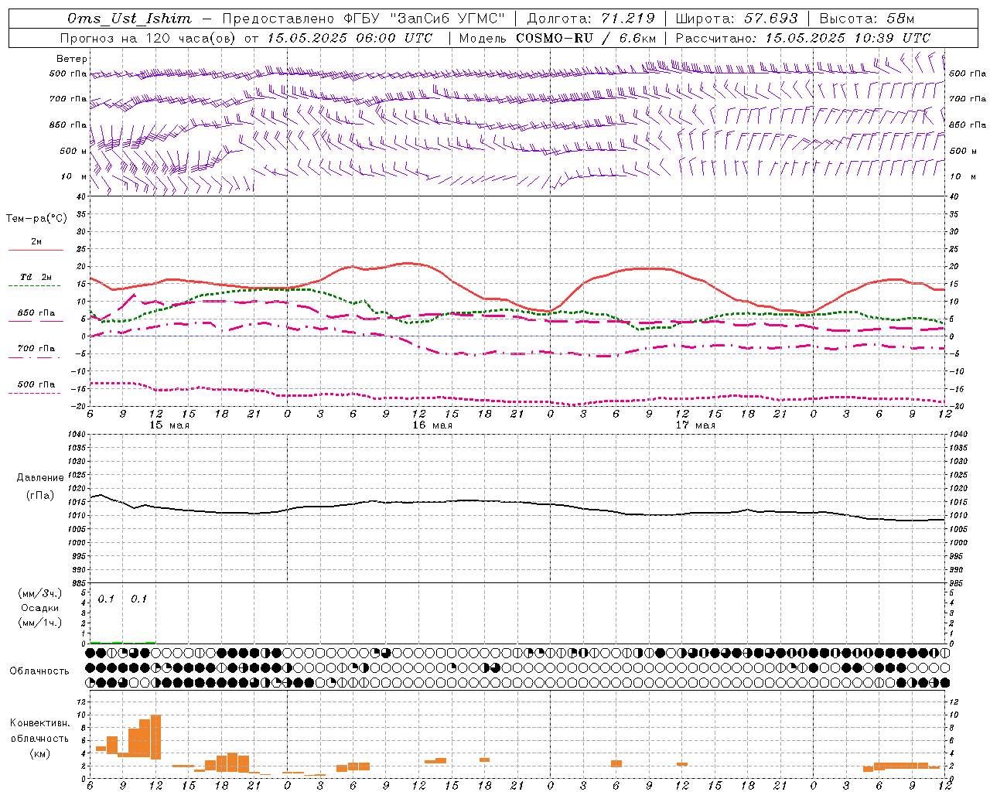Click the 'Тем-ра(°C)' panel label
Screen dimensions: 990x792
point(36,219)
